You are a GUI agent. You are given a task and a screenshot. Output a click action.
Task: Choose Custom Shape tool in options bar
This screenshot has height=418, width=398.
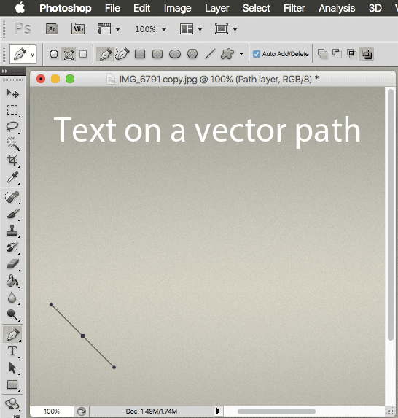227,54
